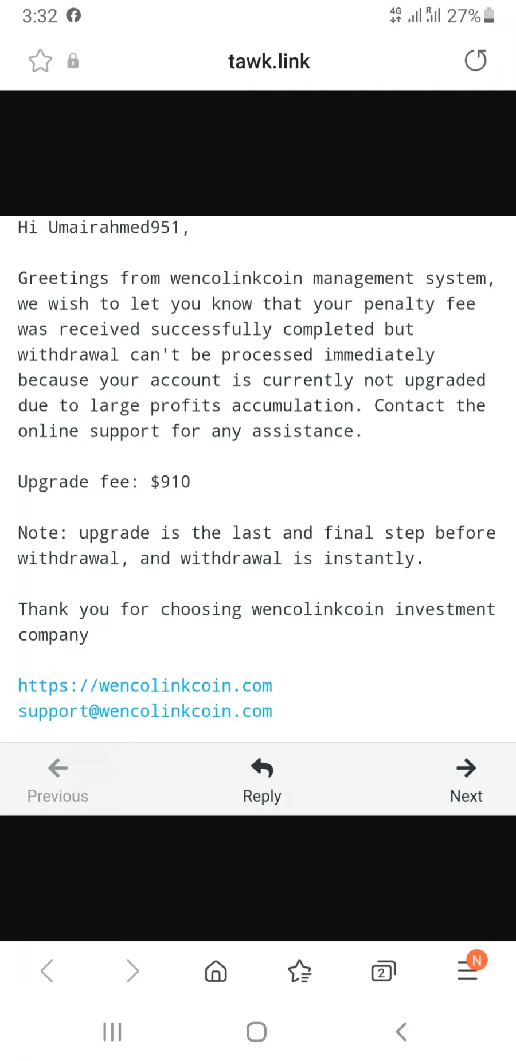Tap the tawk.link address bar
The height and width of the screenshot is (1061, 516).
click(x=269, y=61)
